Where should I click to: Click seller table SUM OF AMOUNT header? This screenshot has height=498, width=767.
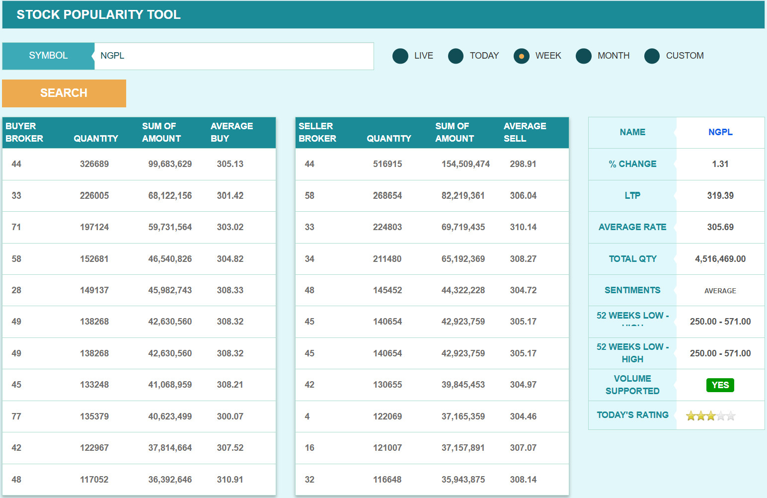[x=455, y=132]
